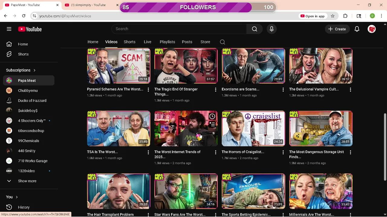Click the YouTube logo
This screenshot has width=387, height=217.
point(30,29)
